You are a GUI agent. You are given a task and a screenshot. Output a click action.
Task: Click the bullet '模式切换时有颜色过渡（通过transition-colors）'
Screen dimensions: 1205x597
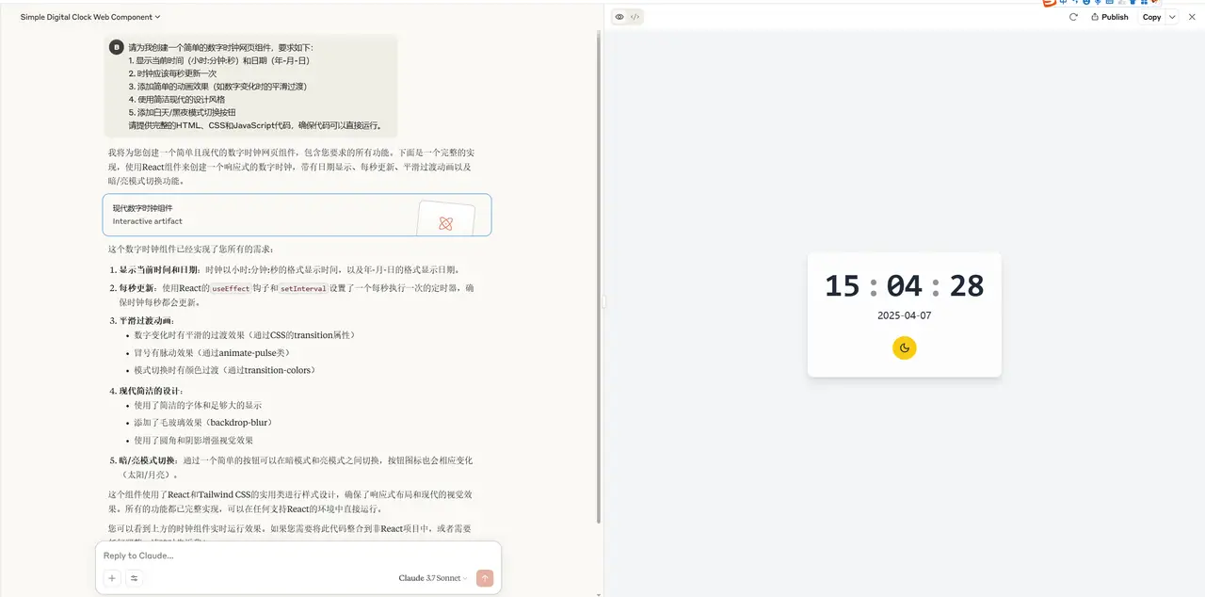click(225, 370)
